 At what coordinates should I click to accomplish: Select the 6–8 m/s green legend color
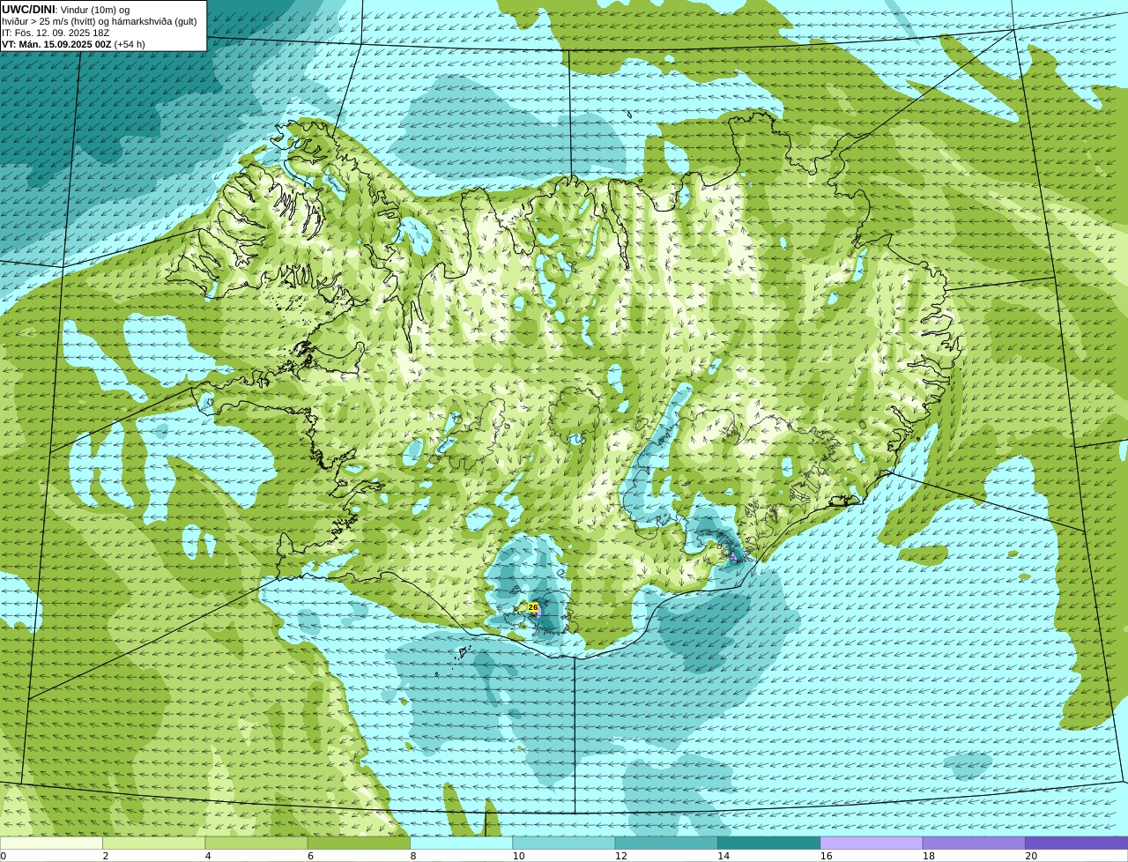point(359,843)
